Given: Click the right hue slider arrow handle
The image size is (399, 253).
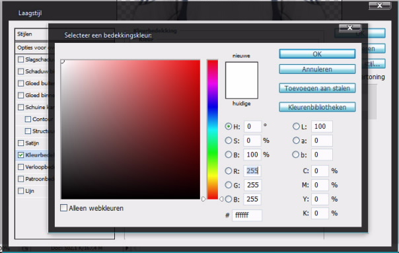Looking at the screenshot, I should coord(221,199).
